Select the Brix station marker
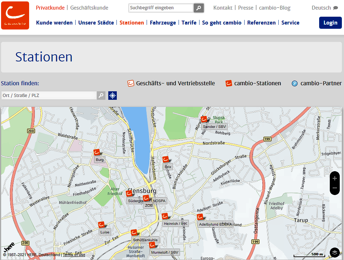The height and width of the screenshot is (260, 344). (x=166, y=160)
